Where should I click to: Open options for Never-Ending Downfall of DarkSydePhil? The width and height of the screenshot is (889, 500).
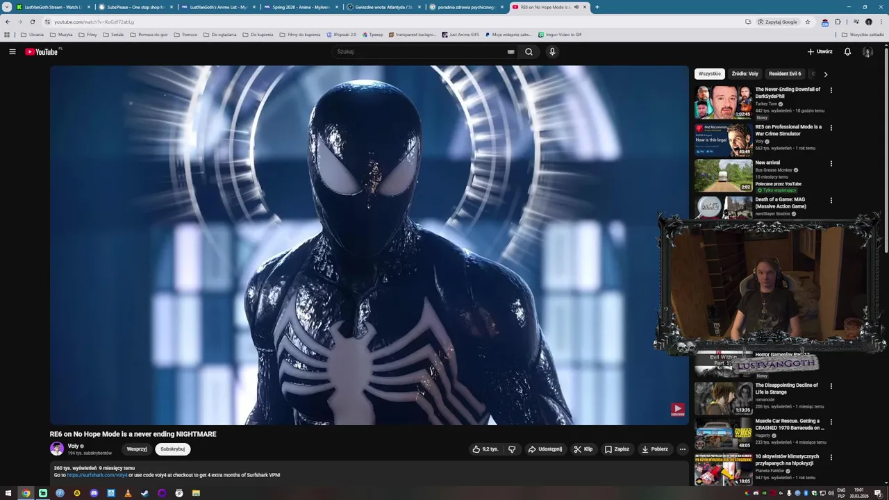[831, 90]
